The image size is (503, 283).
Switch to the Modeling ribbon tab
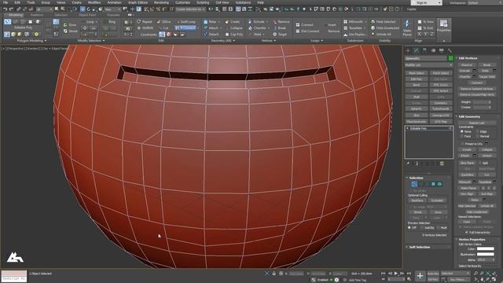pyautogui.click(x=15, y=15)
